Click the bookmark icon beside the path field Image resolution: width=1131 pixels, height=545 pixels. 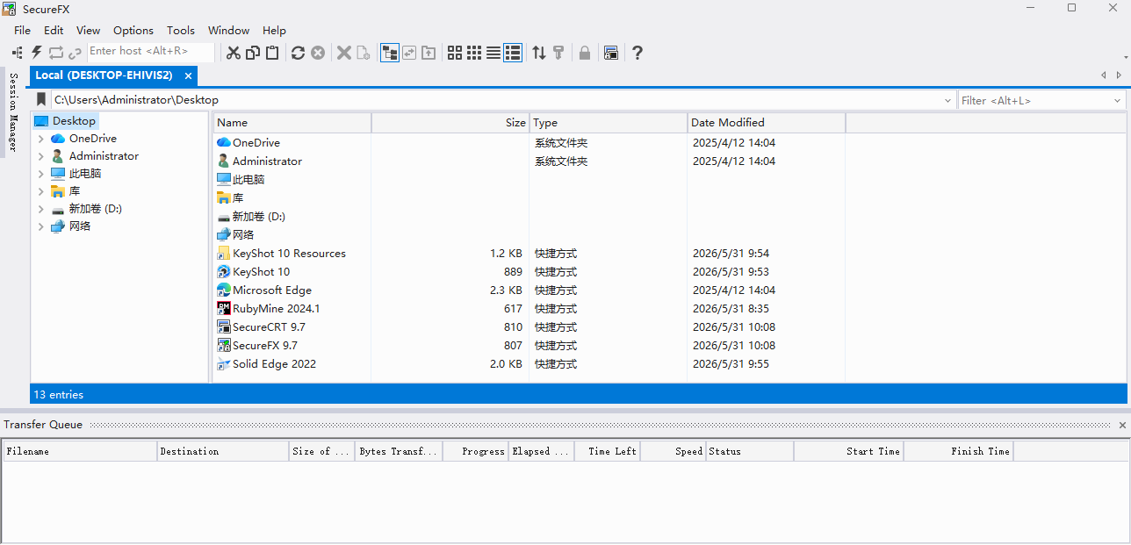(x=41, y=100)
